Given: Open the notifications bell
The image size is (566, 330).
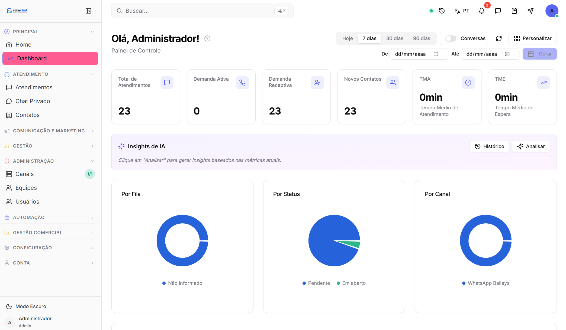Looking at the screenshot, I should (482, 11).
